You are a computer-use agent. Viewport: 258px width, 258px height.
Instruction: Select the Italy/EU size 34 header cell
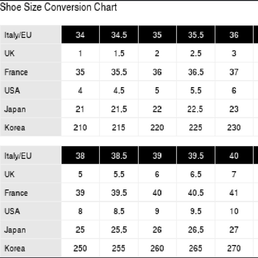click(x=80, y=35)
